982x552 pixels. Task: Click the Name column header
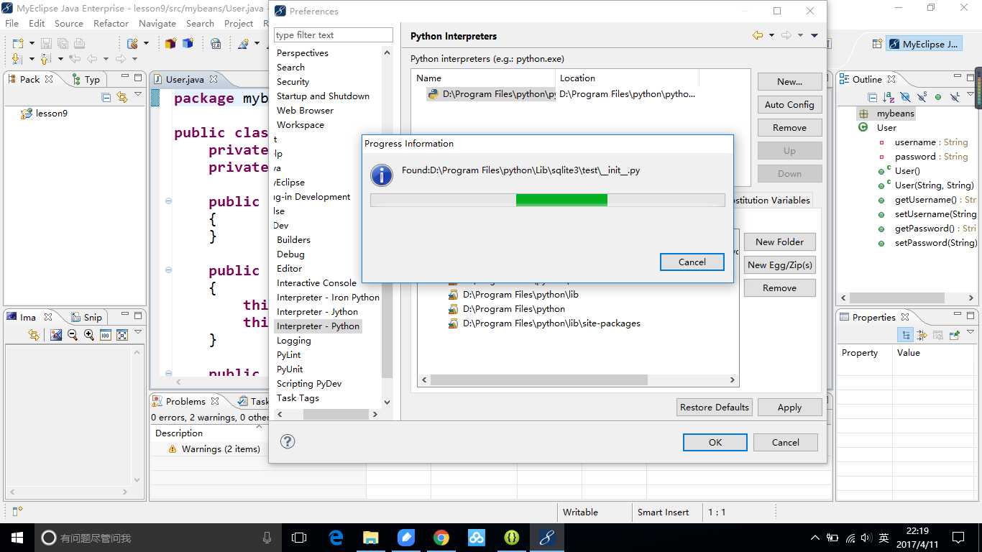tap(484, 78)
